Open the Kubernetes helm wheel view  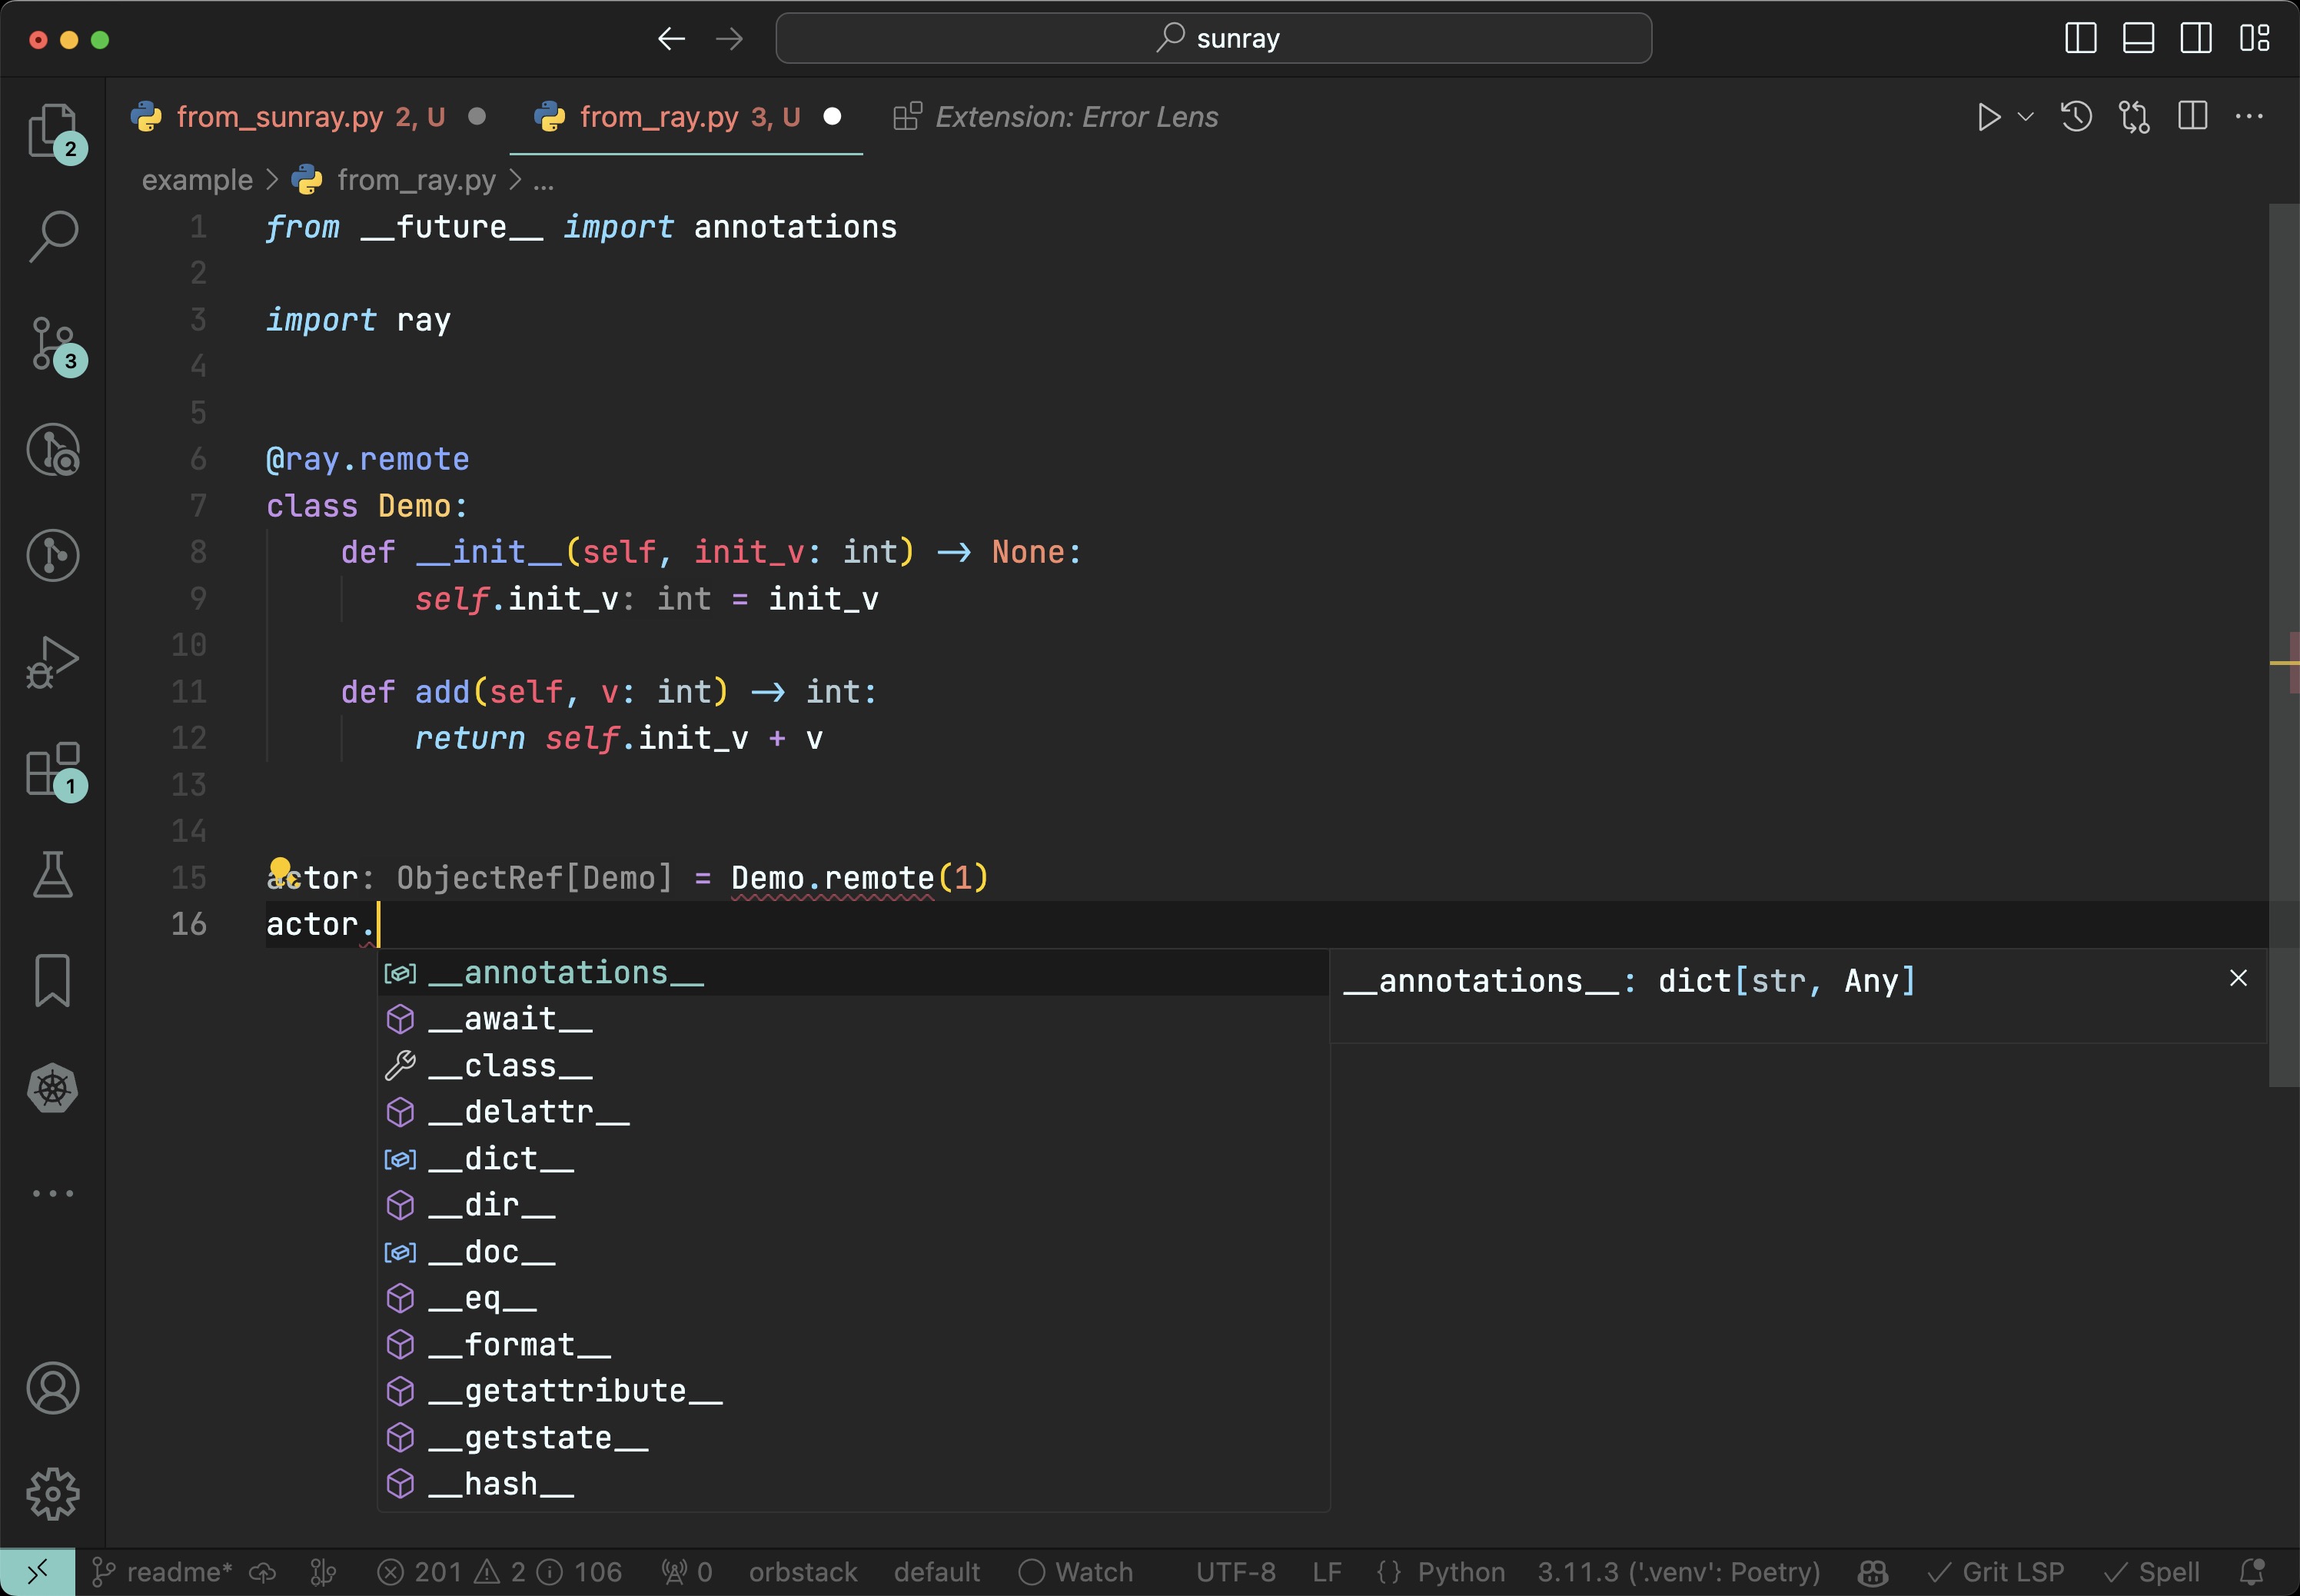52,1088
